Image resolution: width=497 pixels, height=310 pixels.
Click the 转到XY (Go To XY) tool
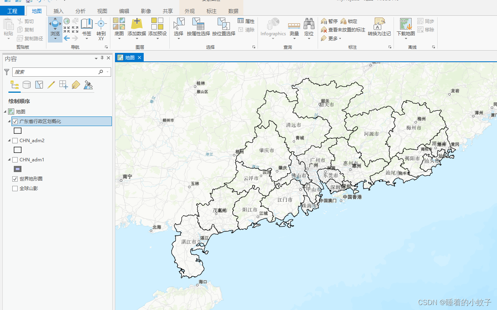pyautogui.click(x=101, y=29)
